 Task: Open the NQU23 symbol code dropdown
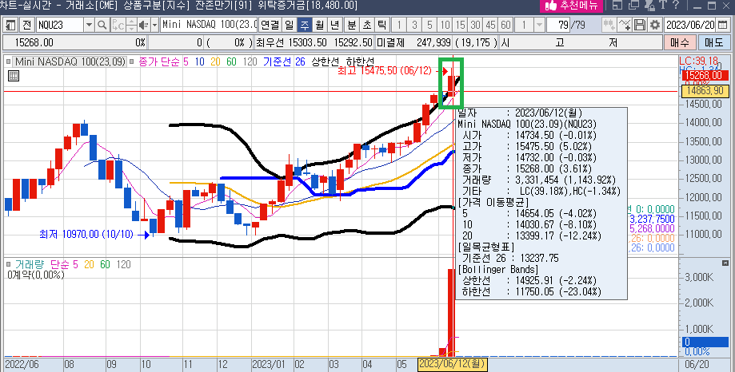coord(89,25)
